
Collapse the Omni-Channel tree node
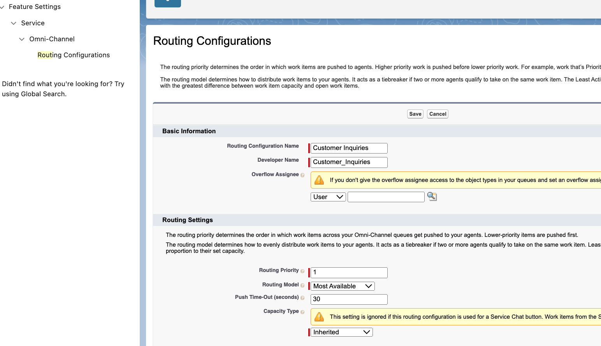[x=22, y=39]
